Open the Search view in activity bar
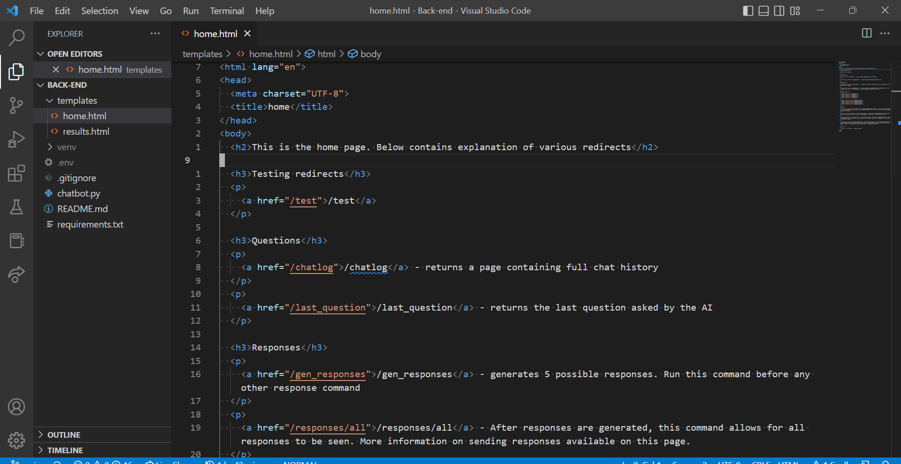Viewport: 901px width, 464px height. [16, 38]
